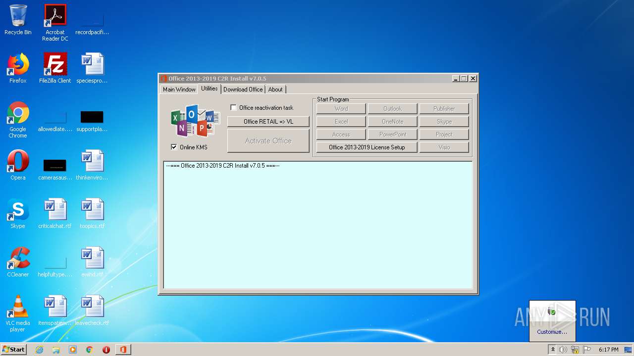Open Office 2013-2019 License Setup
Viewport: 634px width, 356px height.
(367, 147)
